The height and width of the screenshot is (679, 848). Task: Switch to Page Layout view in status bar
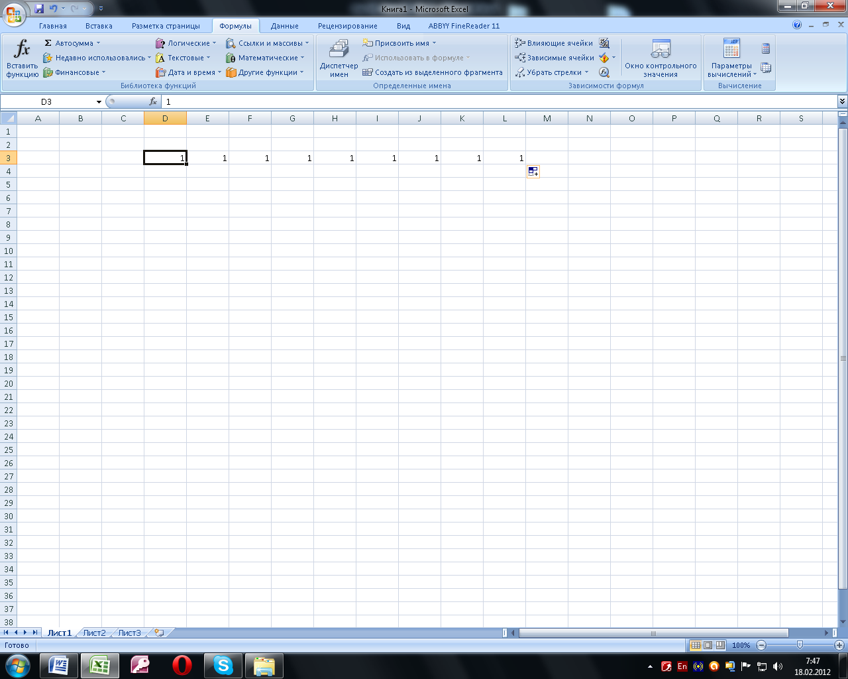pos(708,645)
